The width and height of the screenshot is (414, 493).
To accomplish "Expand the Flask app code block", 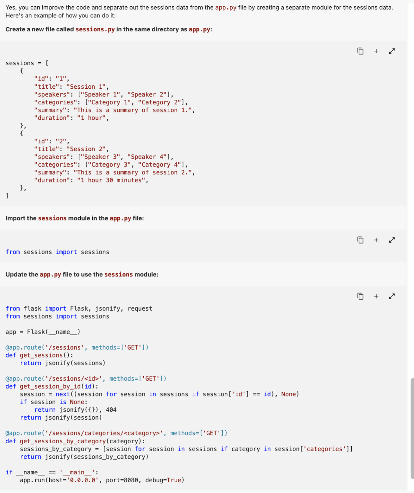I will pyautogui.click(x=392, y=296).
